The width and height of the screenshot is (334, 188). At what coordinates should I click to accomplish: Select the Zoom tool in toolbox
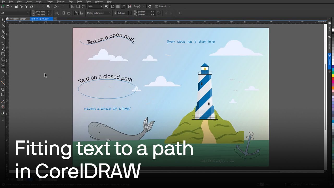tap(3, 37)
